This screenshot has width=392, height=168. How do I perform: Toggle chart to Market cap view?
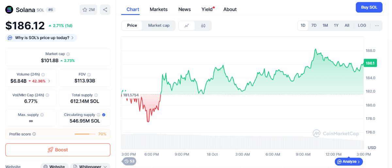[159, 25]
